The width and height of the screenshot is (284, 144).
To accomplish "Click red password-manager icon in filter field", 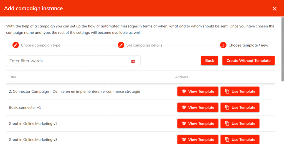I will [133, 61].
